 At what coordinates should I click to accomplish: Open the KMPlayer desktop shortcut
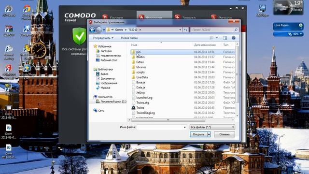tap(262, 11)
